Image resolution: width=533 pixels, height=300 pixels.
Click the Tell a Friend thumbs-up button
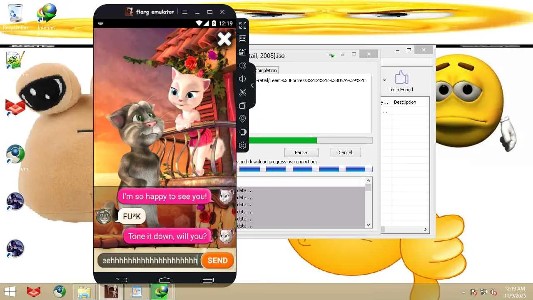coord(401,81)
